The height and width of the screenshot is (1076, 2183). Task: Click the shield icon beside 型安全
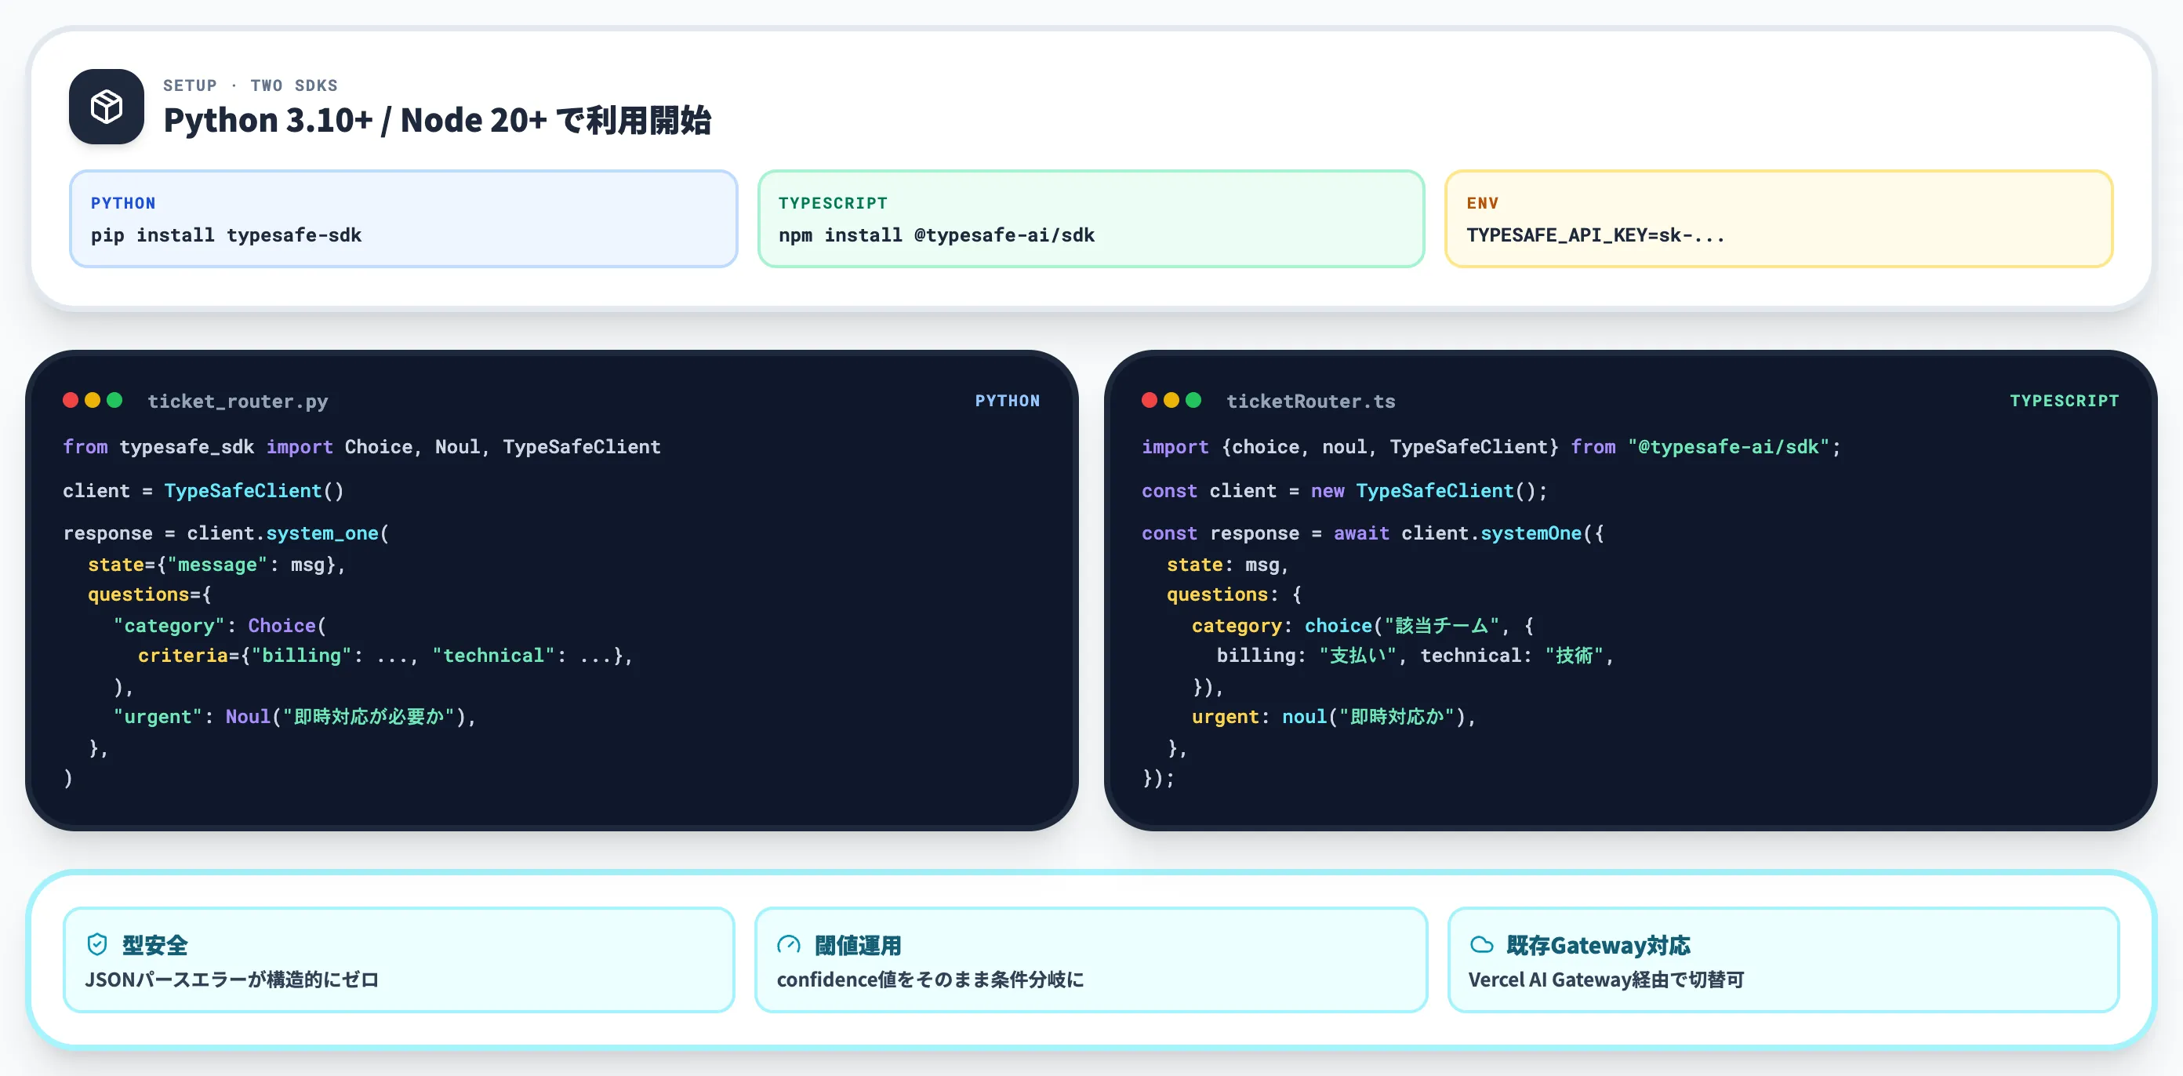[97, 943]
